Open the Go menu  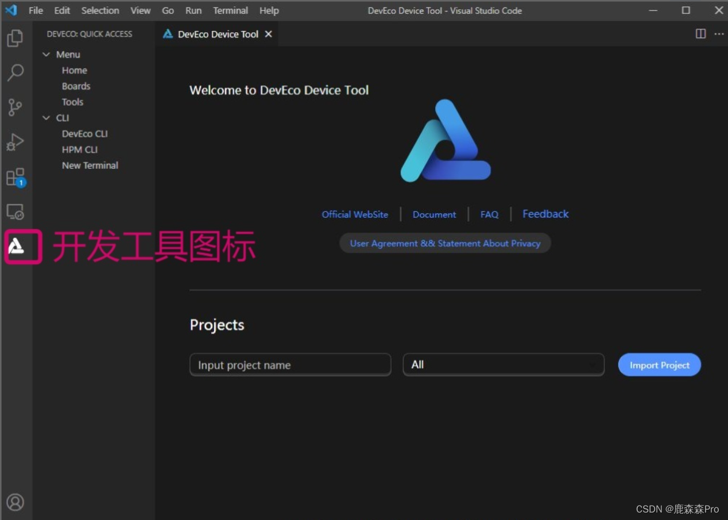(168, 10)
